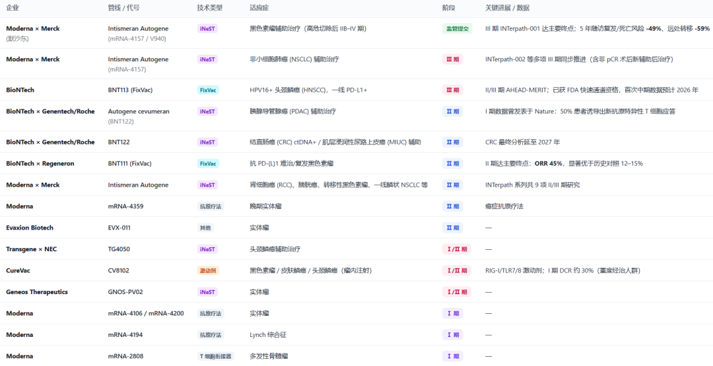Screen dimensions: 713x366
Task: Select the CV8102 pipeline cell
Action: tap(118, 270)
